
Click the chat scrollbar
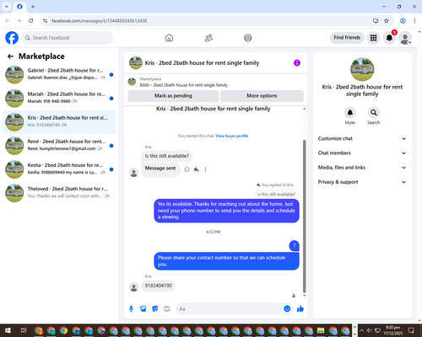coord(304,217)
